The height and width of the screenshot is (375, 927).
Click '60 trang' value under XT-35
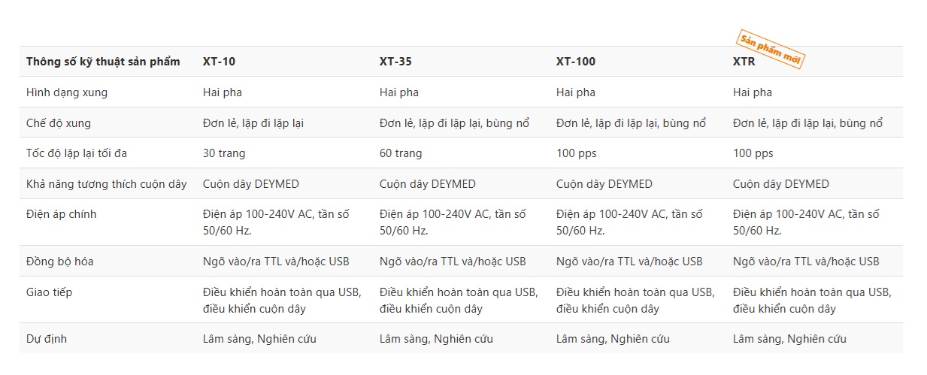401,153
